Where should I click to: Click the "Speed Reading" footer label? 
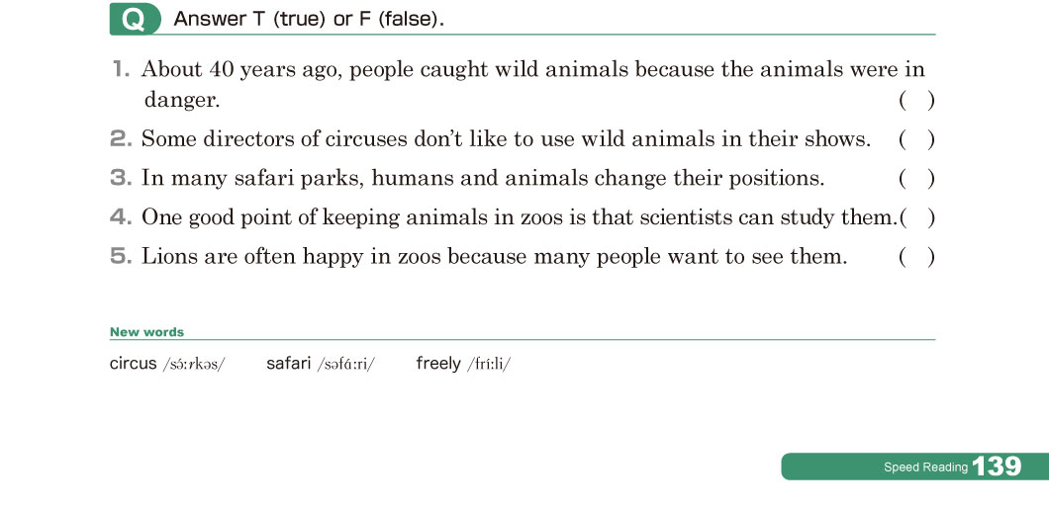click(x=925, y=467)
